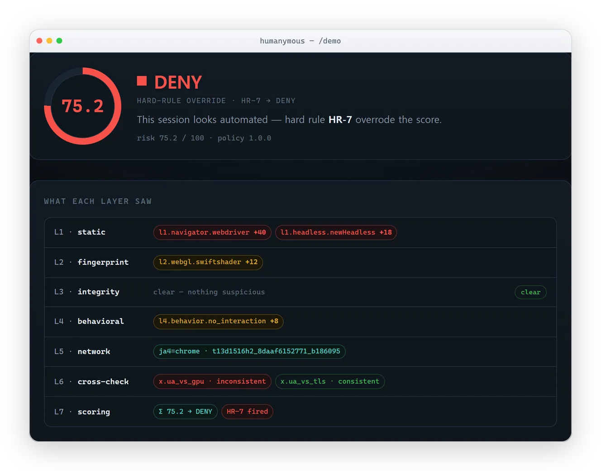Click the 75.2 risk score gauge
This screenshot has width=601, height=471.
[82, 106]
